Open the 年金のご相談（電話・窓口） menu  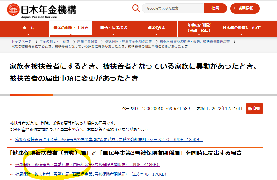coord(199,29)
